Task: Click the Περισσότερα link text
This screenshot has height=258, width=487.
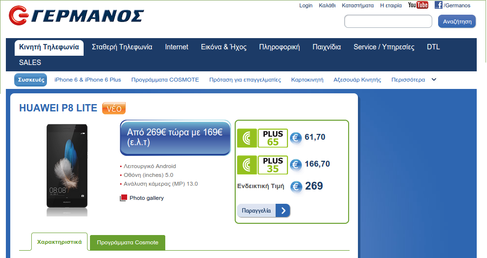Action: tap(408, 80)
